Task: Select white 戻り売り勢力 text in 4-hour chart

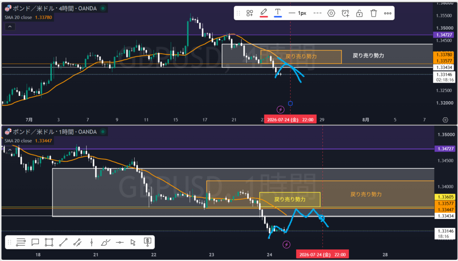Action: 369,55
